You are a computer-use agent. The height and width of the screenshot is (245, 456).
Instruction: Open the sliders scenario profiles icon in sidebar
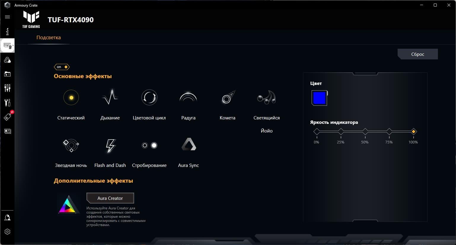pyautogui.click(x=7, y=88)
